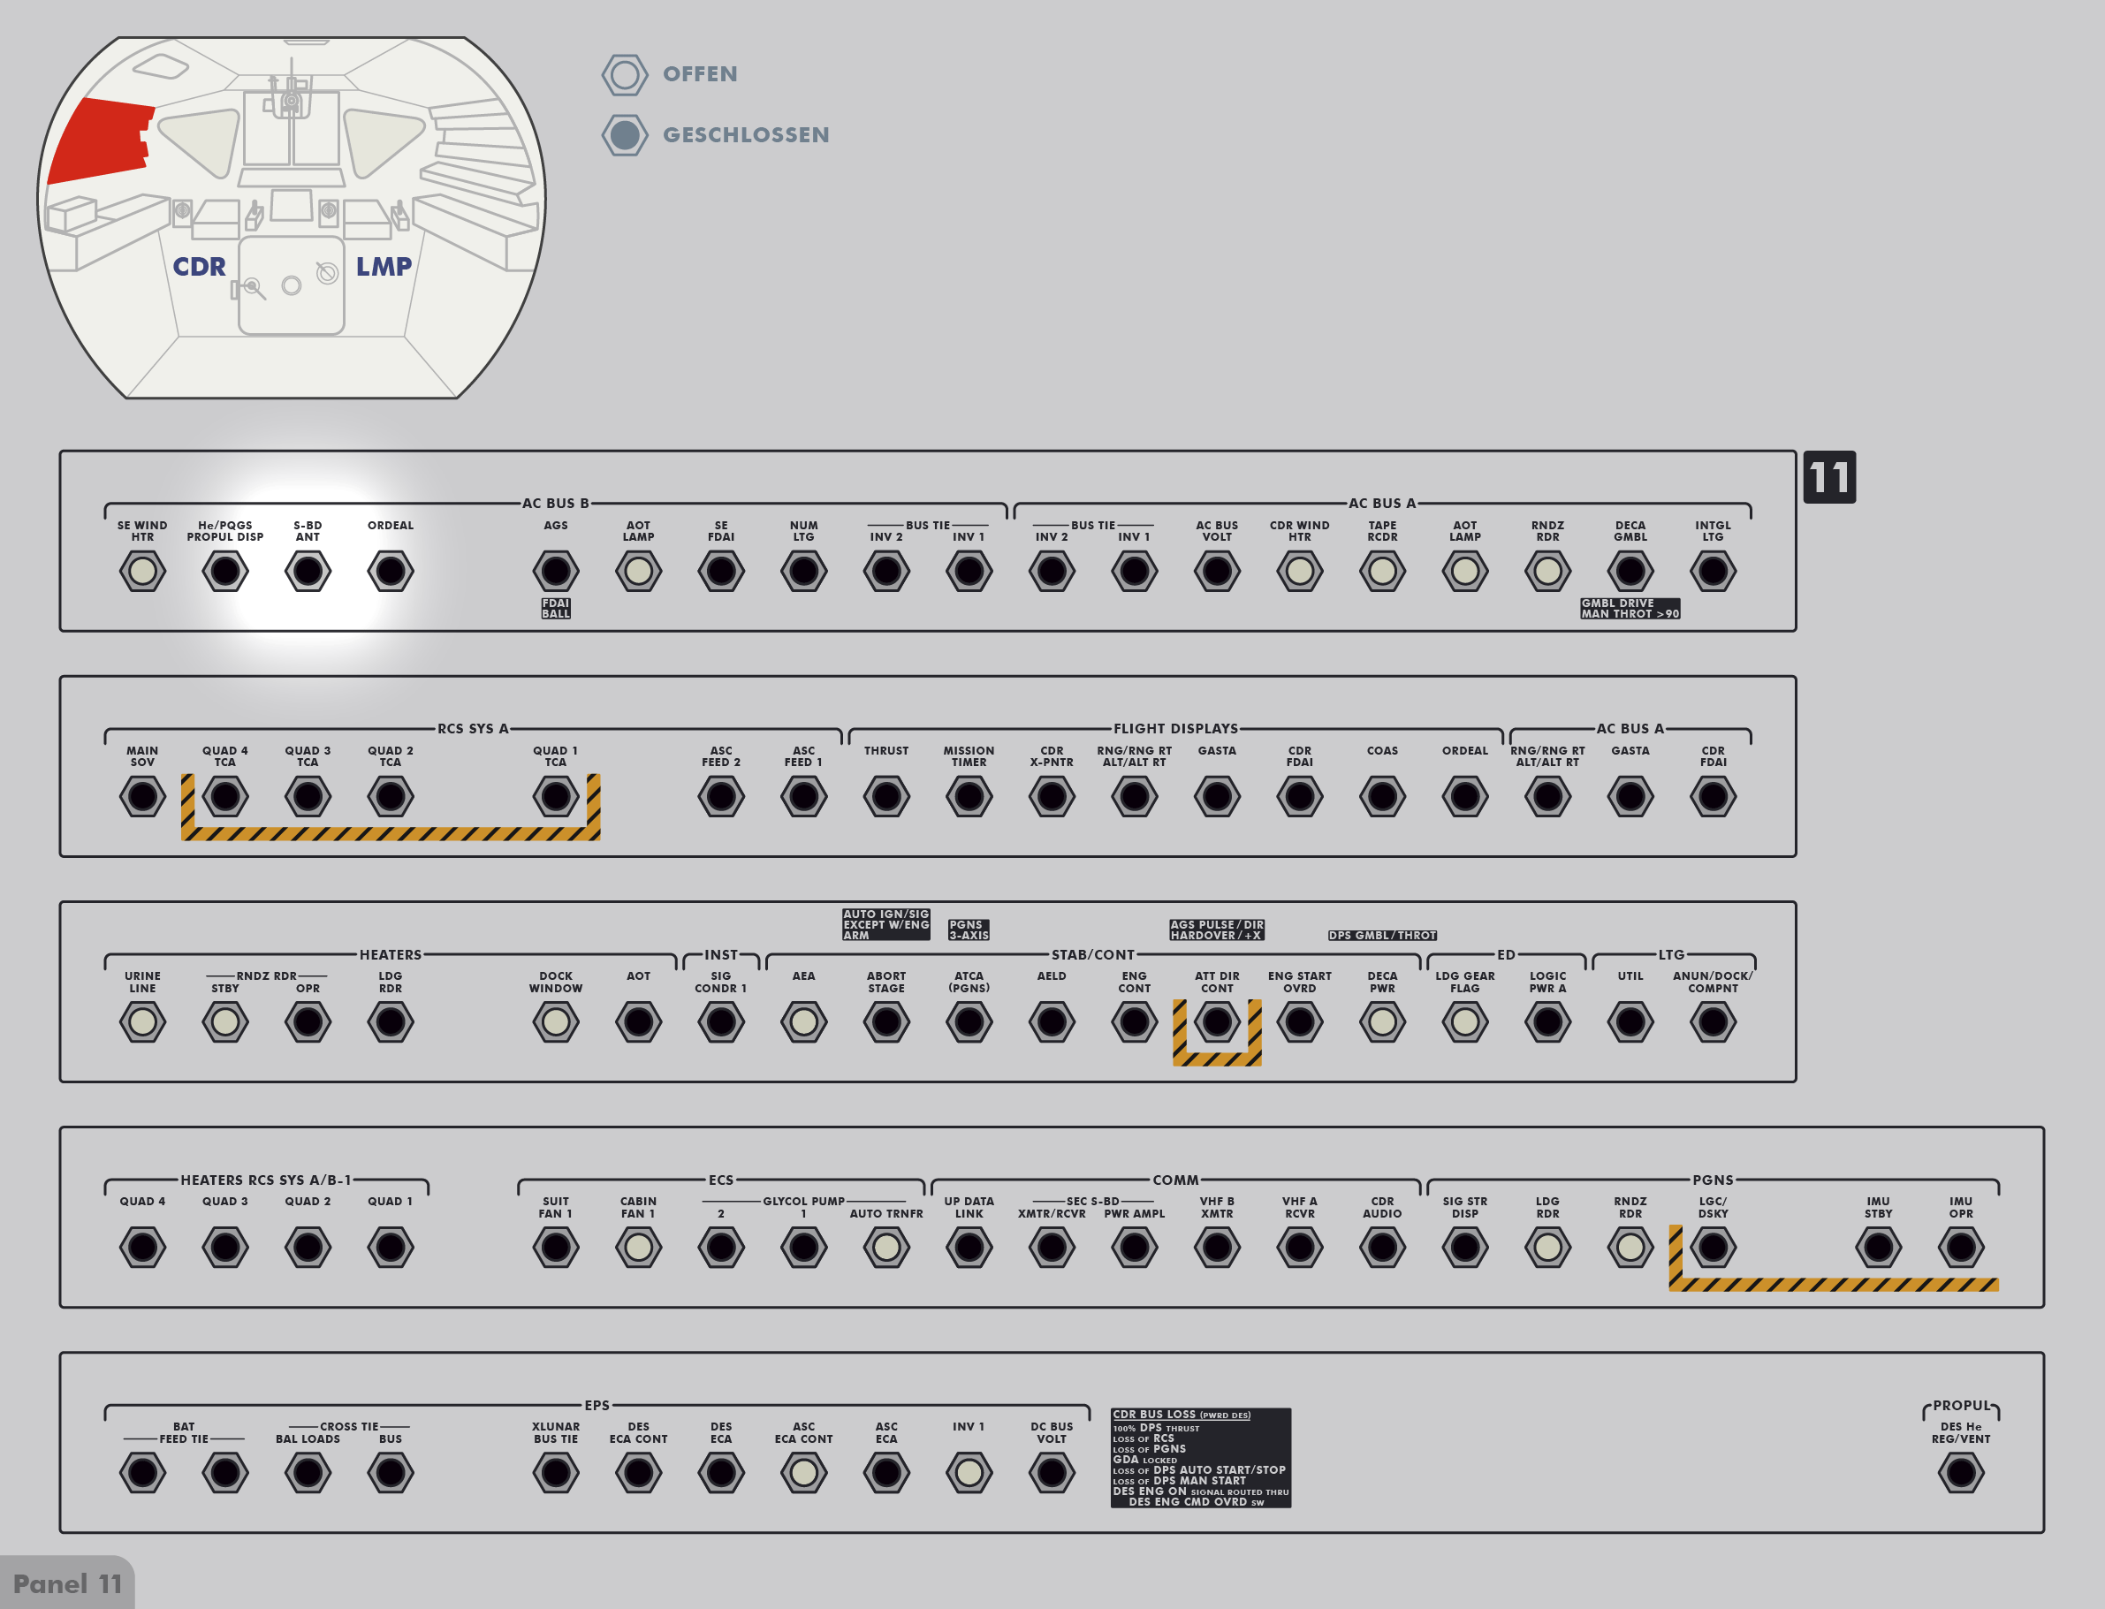Click the LGC/DSKY breaker in PGNS group
The image size is (2105, 1609).
pyautogui.click(x=1713, y=1247)
